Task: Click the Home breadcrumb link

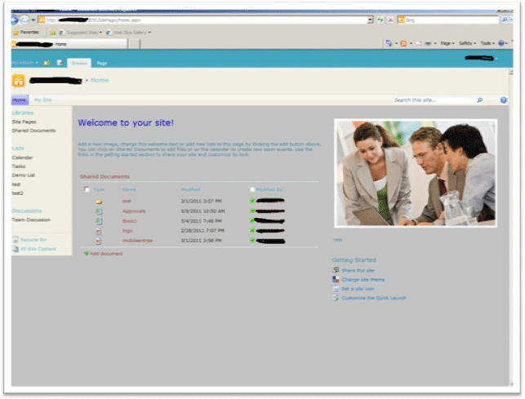Action: 100,80
